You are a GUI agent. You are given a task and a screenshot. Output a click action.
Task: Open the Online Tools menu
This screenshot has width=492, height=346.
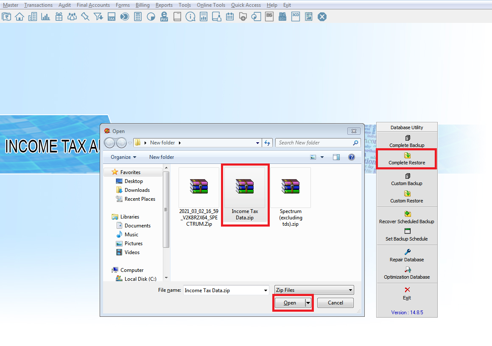click(x=211, y=5)
